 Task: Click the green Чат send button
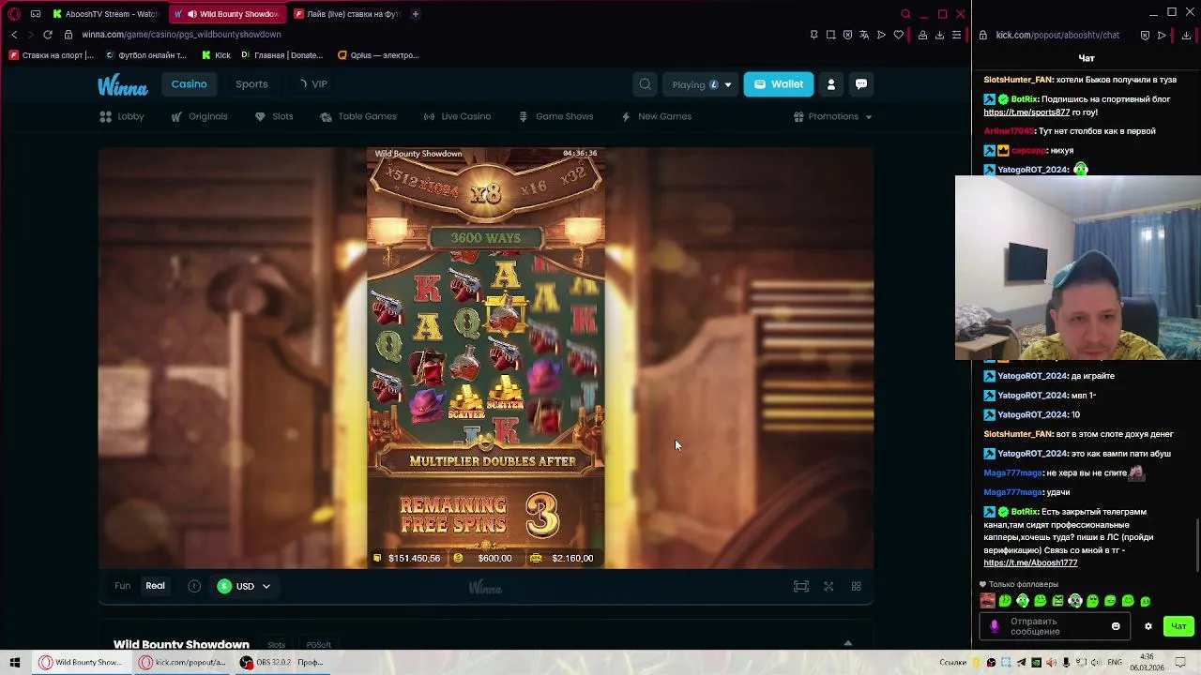point(1178,626)
